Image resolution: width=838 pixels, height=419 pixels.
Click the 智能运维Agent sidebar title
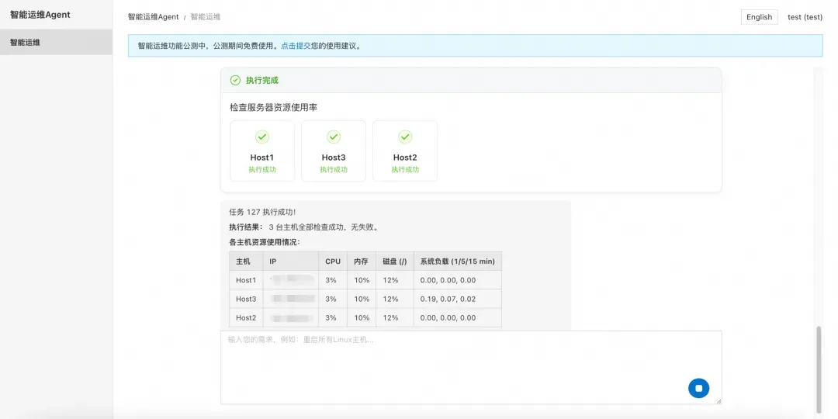point(40,15)
